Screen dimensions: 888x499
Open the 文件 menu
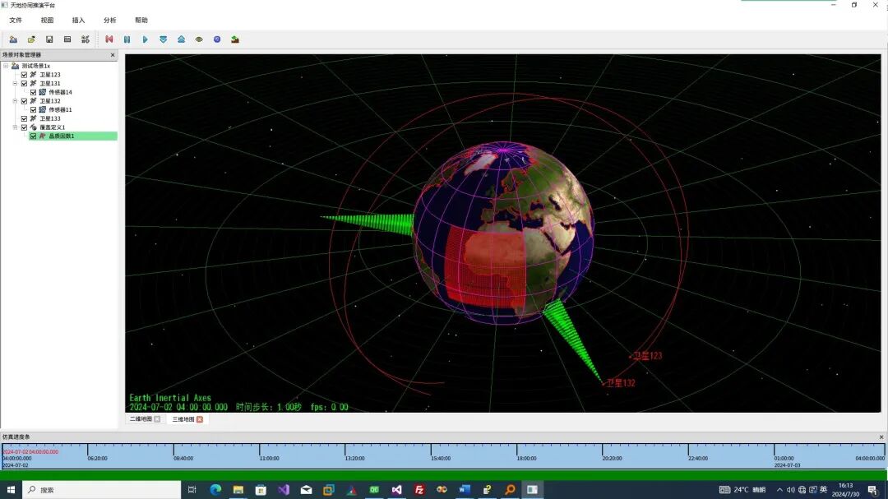[x=16, y=20]
